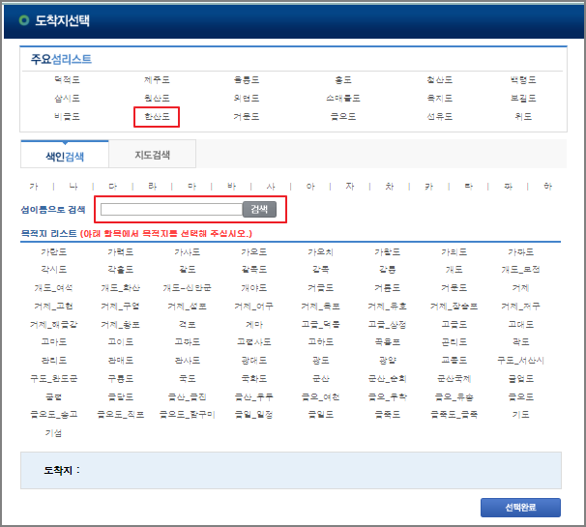Switch to the 지도검색 tab
586x527 pixels.
pyautogui.click(x=153, y=155)
